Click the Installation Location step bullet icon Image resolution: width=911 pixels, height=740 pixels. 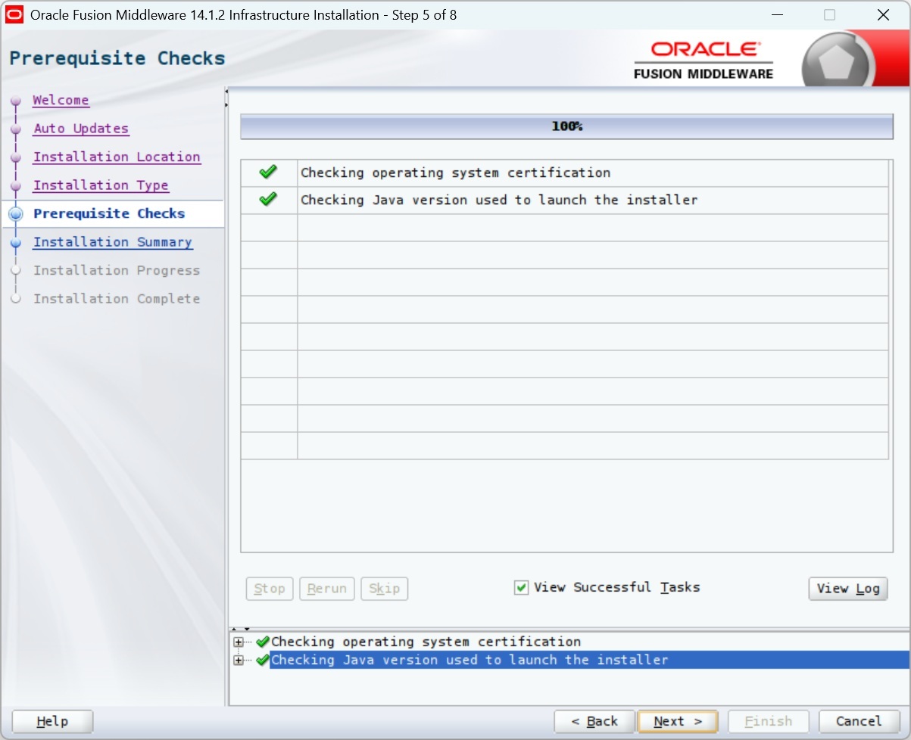[16, 157]
